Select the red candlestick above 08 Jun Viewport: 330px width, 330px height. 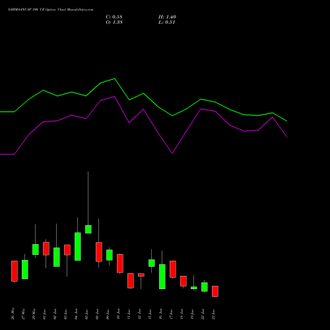click(99, 252)
